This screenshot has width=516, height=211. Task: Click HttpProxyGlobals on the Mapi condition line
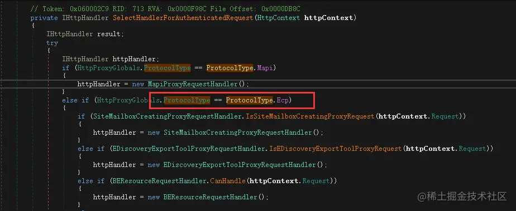109,68
